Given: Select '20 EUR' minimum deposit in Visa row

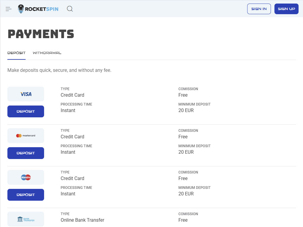Looking at the screenshot, I should [186, 111].
